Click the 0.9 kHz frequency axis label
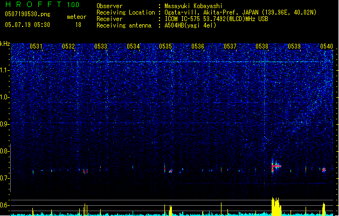This screenshot has height=216, width=339. pos(5,124)
